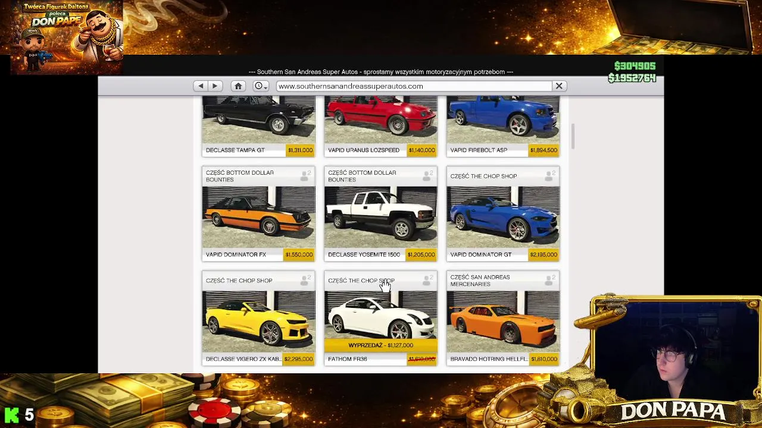
Task: Click the $1,205,000 Yosemite 1500 price
Action: 421,254
